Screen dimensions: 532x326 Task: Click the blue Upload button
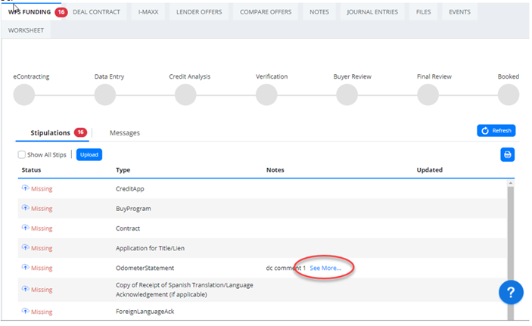click(x=89, y=155)
